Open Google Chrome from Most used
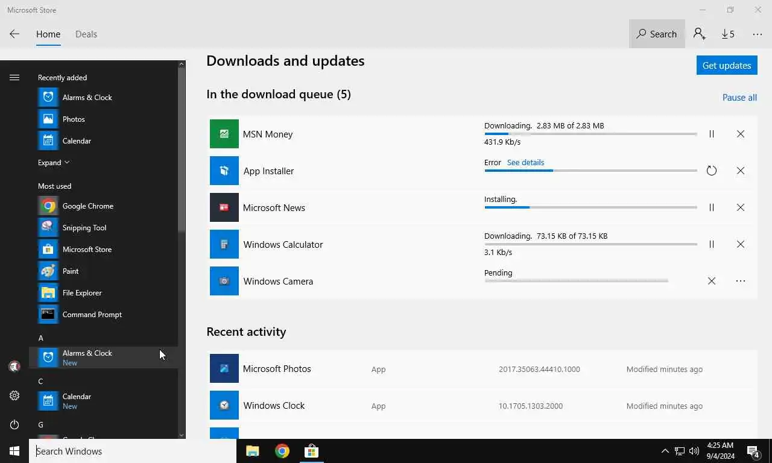772x463 pixels. coord(103,206)
